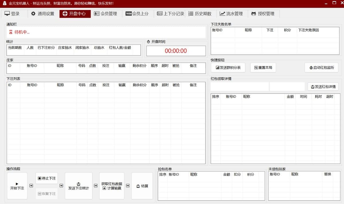Open the 上下分记录 tab
The height and width of the screenshot is (204, 344).
170,14
